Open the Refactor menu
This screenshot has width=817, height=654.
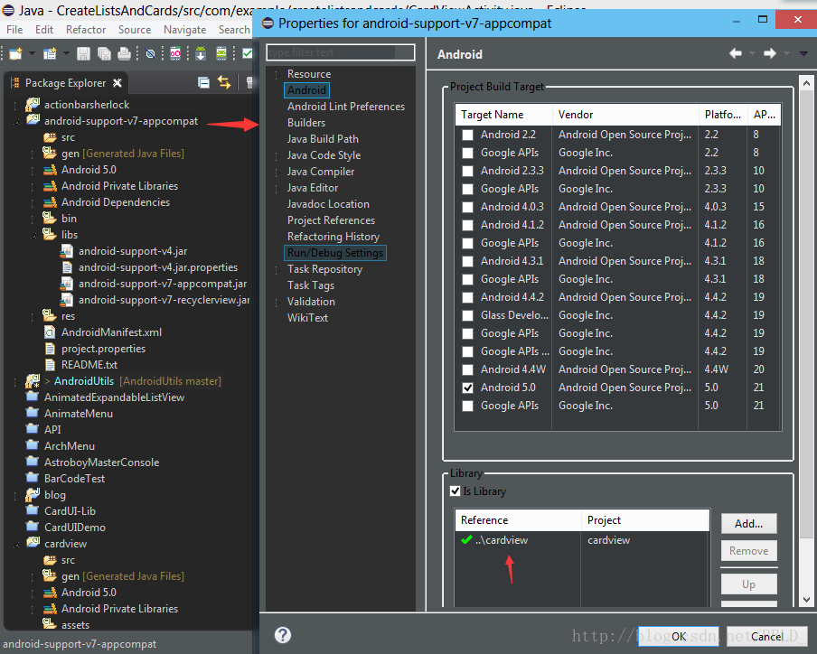pyautogui.click(x=86, y=30)
